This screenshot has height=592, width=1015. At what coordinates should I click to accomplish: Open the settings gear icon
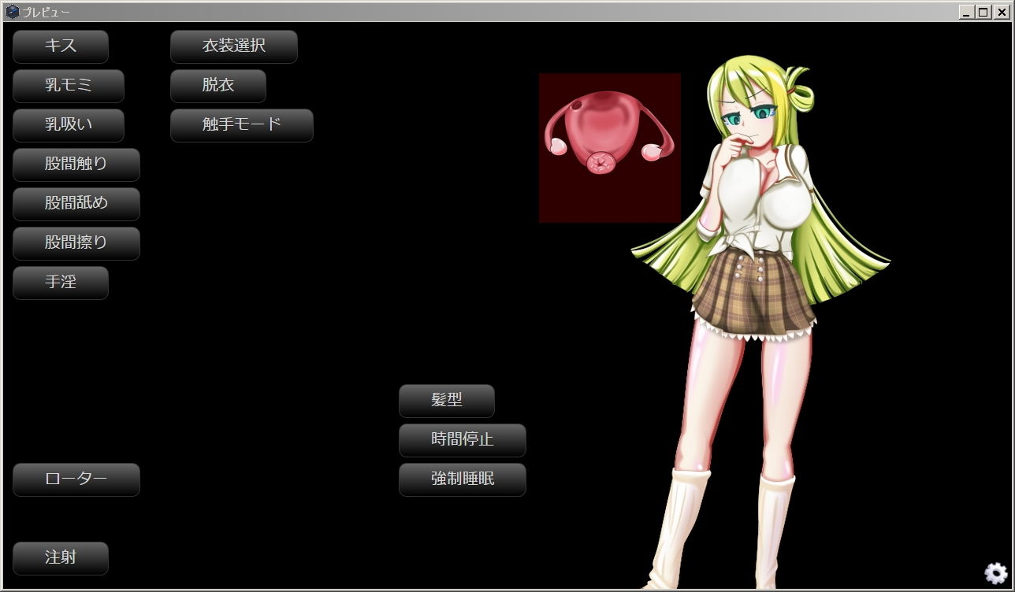995,572
